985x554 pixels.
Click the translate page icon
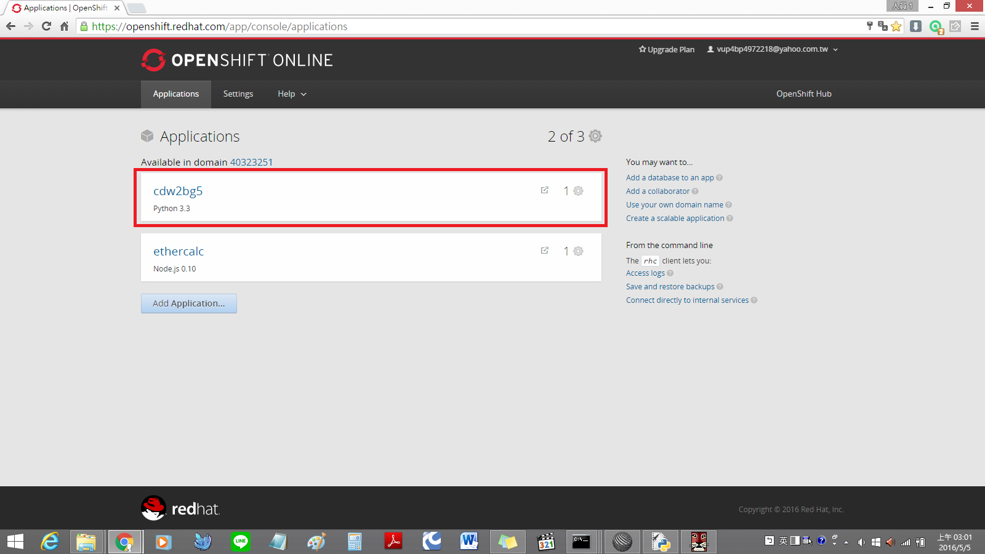point(883,26)
